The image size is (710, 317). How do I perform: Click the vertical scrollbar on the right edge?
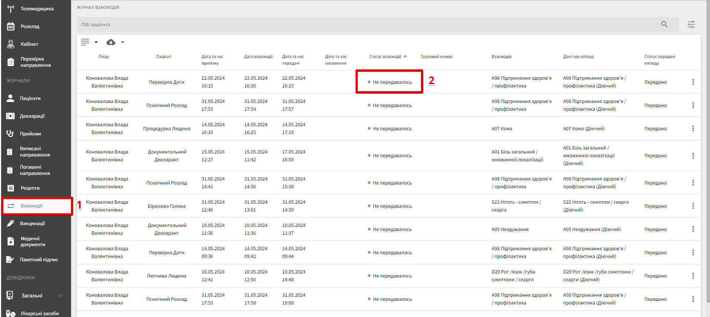707,148
